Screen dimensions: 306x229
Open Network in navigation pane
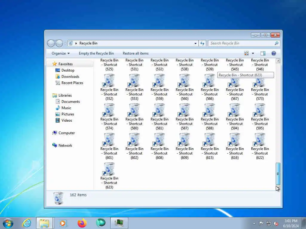point(65,145)
